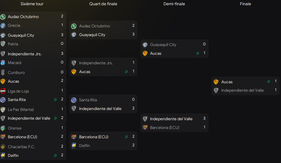Click the Liga de Loja badge
281x163 pixels.
pyautogui.click(x=3, y=91)
